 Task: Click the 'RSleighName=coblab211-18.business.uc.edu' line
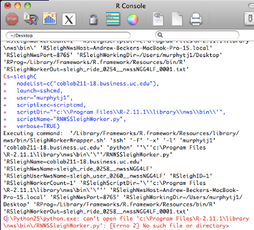click(73, 162)
